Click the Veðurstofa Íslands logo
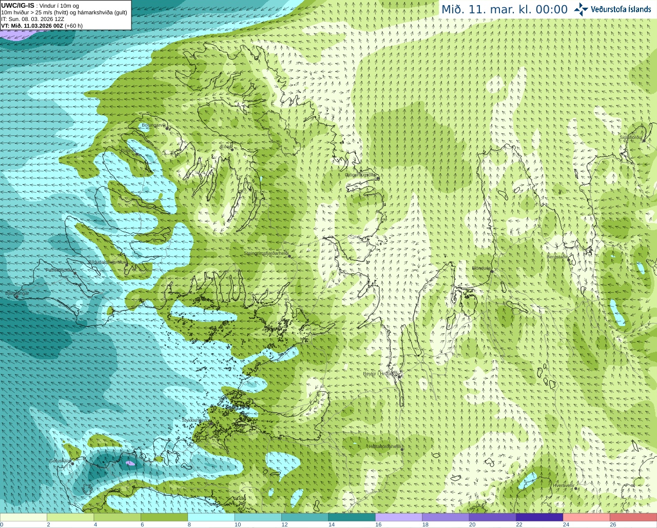Viewport: 657px width, 528px height. click(x=612, y=9)
